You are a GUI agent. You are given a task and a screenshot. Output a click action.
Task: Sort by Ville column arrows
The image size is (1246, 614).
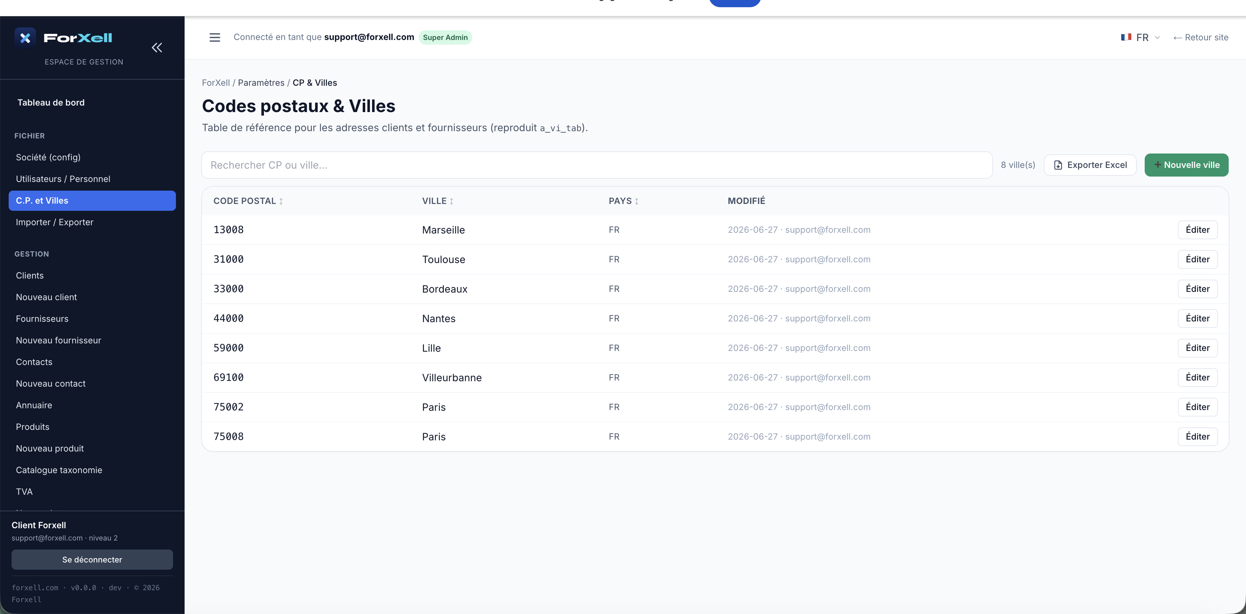451,201
